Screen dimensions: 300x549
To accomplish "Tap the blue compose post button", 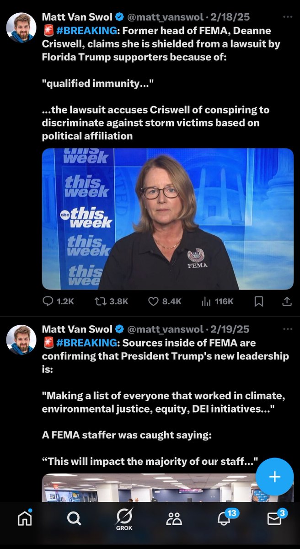I will coord(274,477).
